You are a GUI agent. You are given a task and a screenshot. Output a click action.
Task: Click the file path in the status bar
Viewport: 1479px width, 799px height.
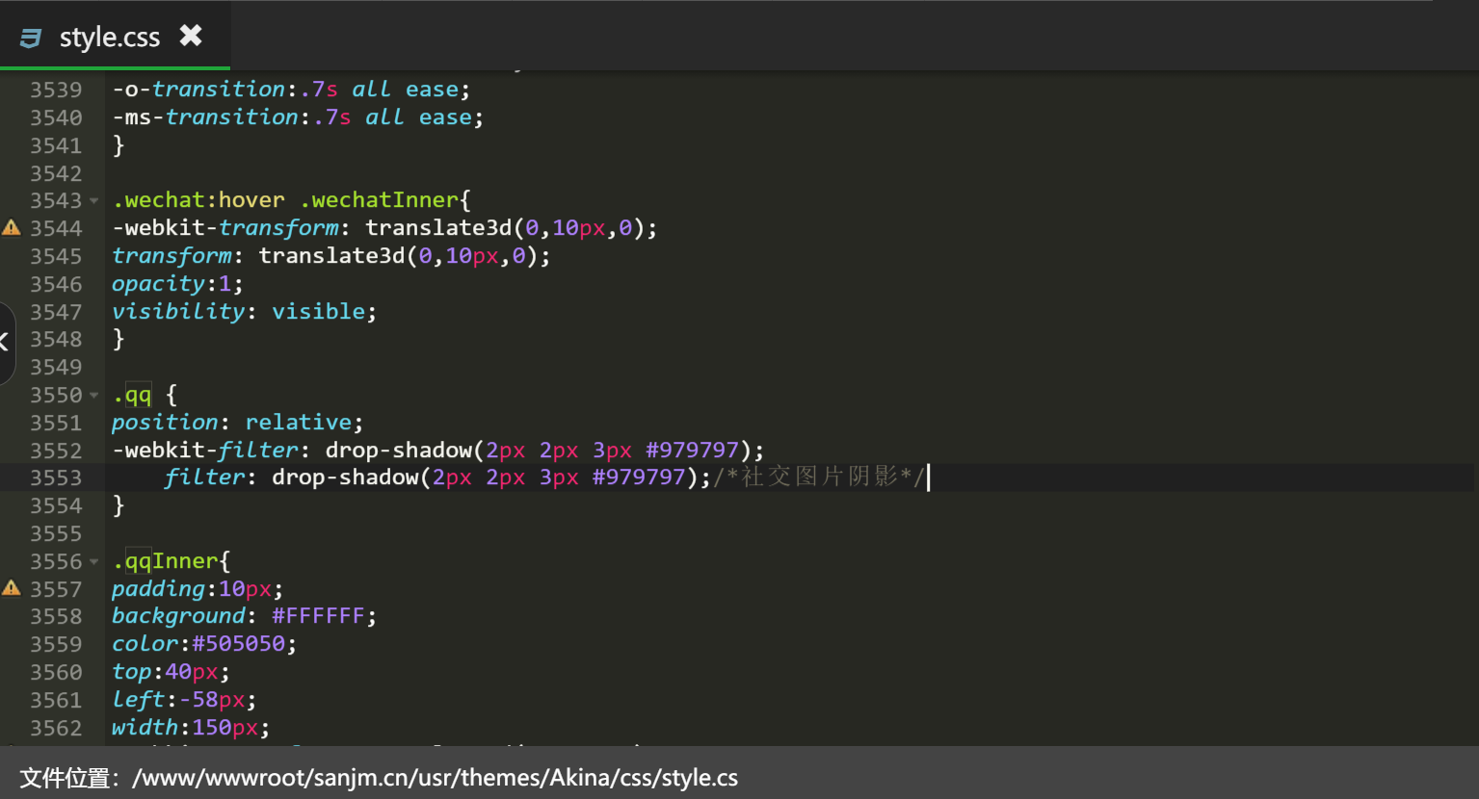tap(435, 778)
